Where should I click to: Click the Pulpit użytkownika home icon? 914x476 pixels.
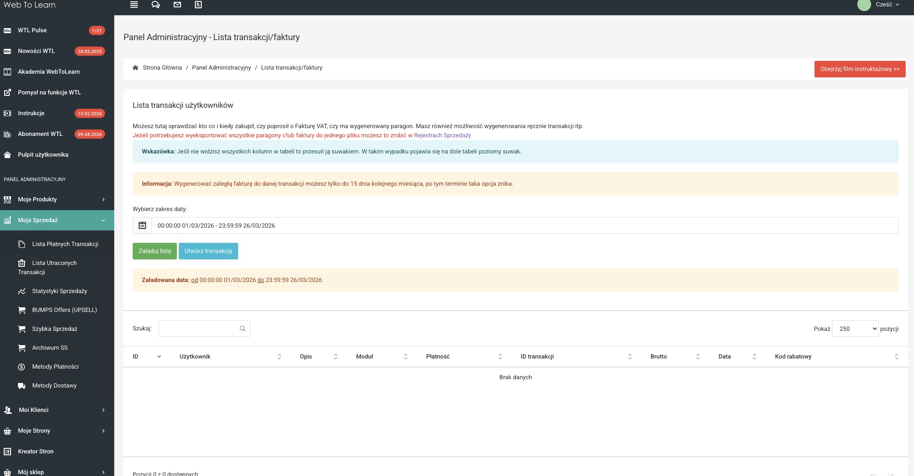(x=7, y=155)
